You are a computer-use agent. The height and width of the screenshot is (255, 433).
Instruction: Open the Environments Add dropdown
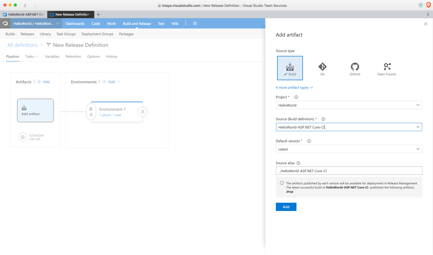[x=119, y=82]
